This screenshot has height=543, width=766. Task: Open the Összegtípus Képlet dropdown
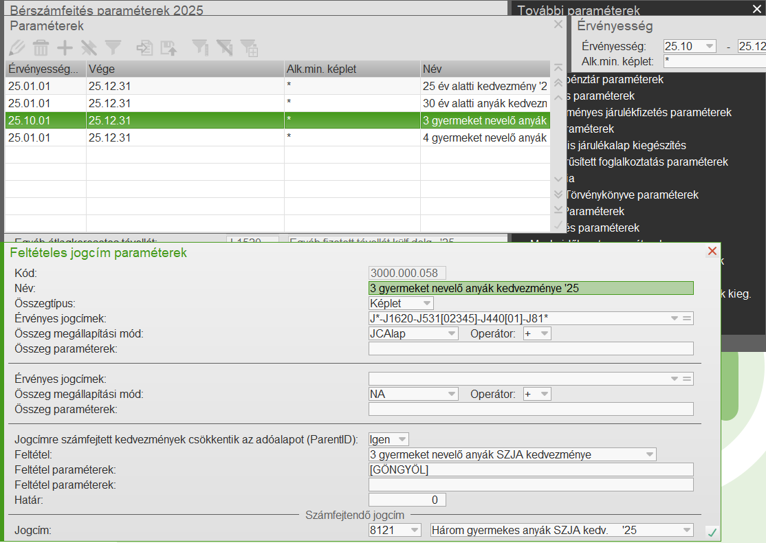click(x=427, y=303)
